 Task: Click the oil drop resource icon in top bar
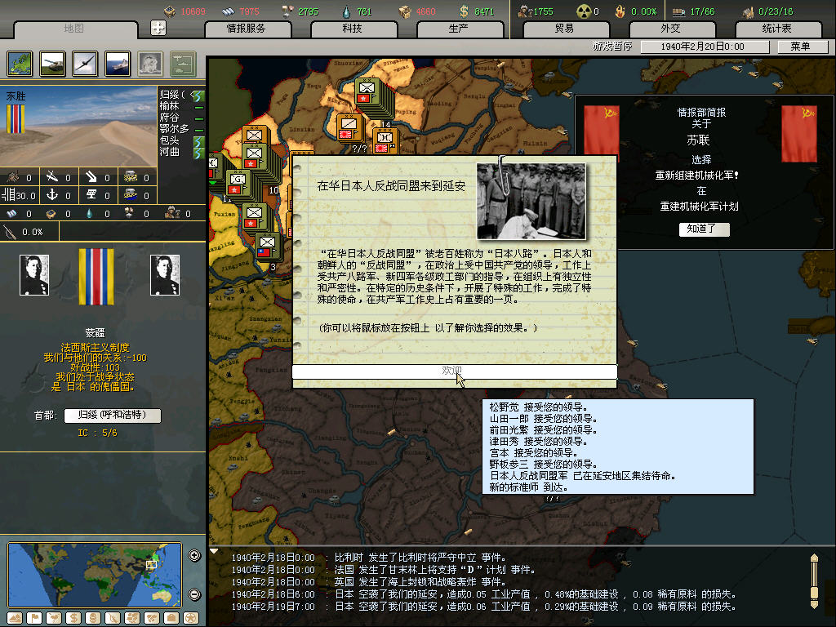tap(346, 11)
